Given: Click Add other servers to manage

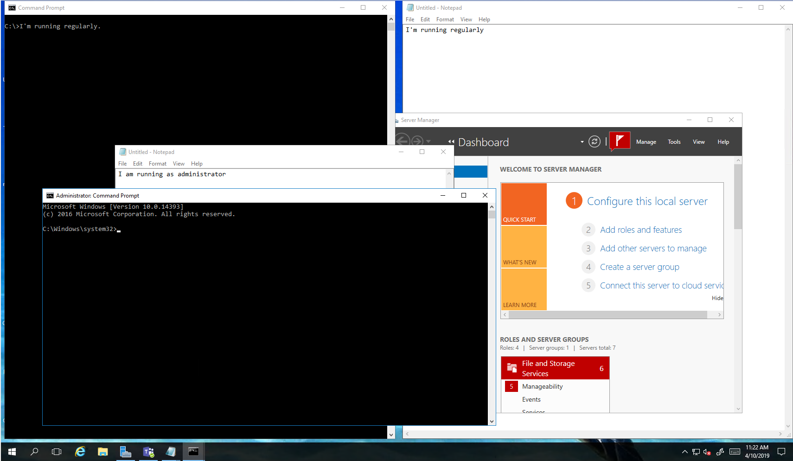Looking at the screenshot, I should 653,249.
